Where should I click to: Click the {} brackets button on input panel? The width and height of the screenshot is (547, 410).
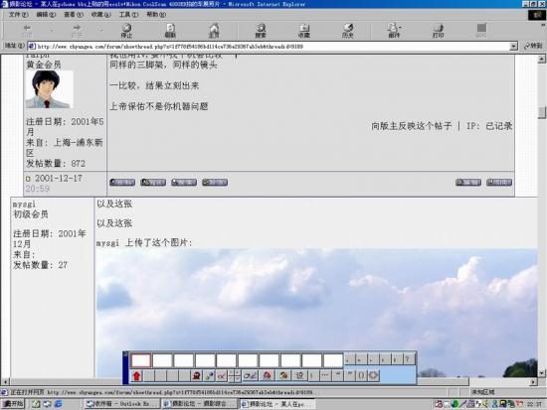pos(361,375)
